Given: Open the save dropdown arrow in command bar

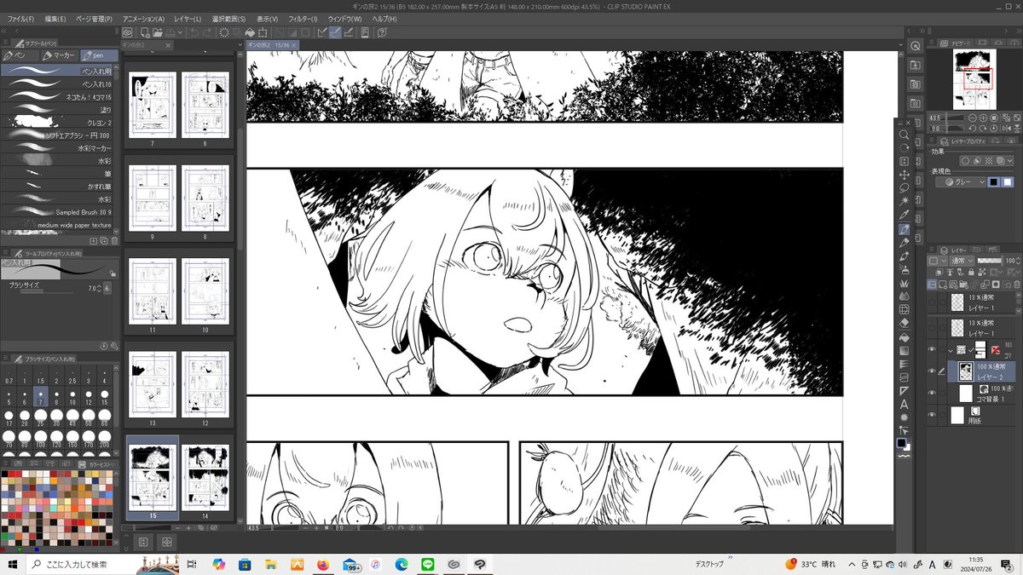Looking at the screenshot, I should coord(180,32).
